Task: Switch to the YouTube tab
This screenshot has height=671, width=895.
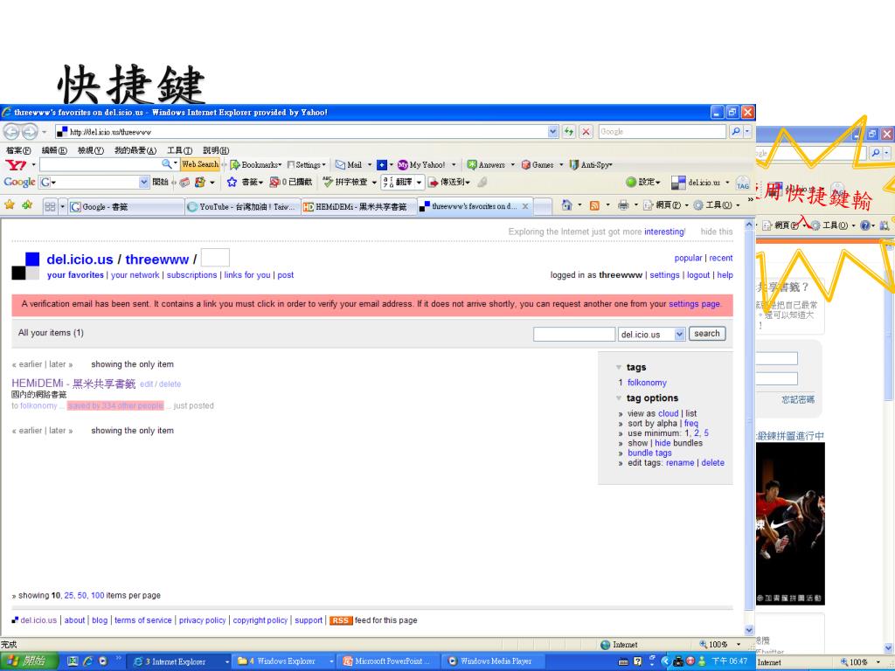Action: (x=243, y=206)
